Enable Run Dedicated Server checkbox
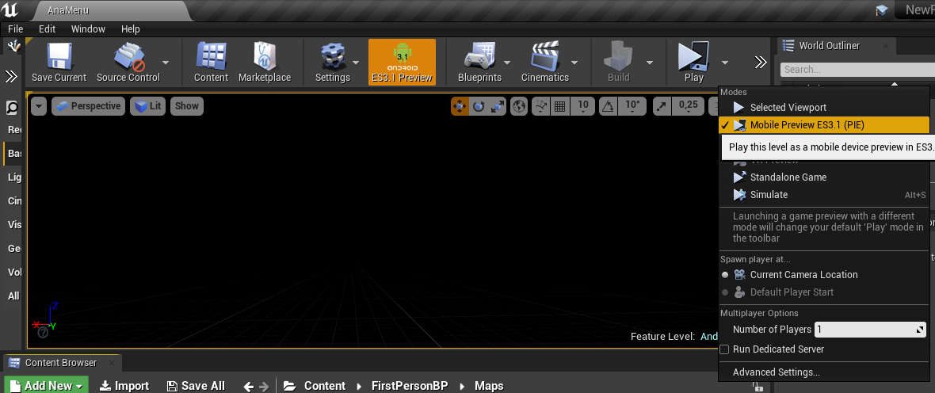Viewport: 935px width, 393px height. [724, 349]
